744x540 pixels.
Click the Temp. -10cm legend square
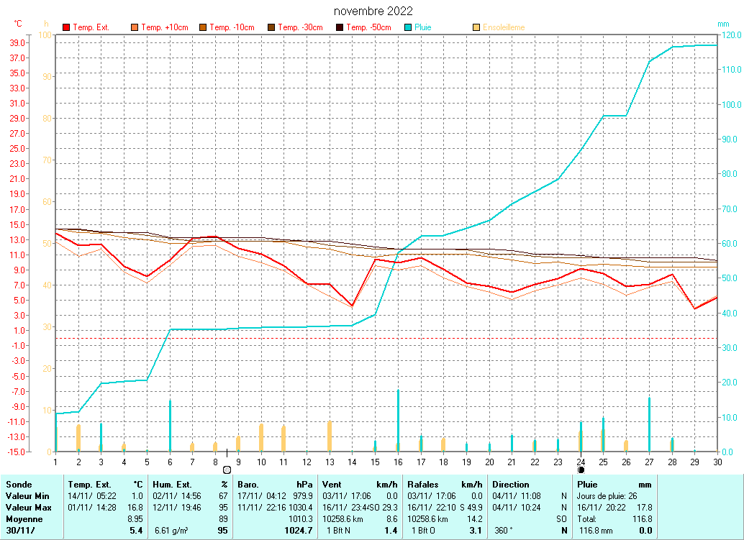coord(203,27)
